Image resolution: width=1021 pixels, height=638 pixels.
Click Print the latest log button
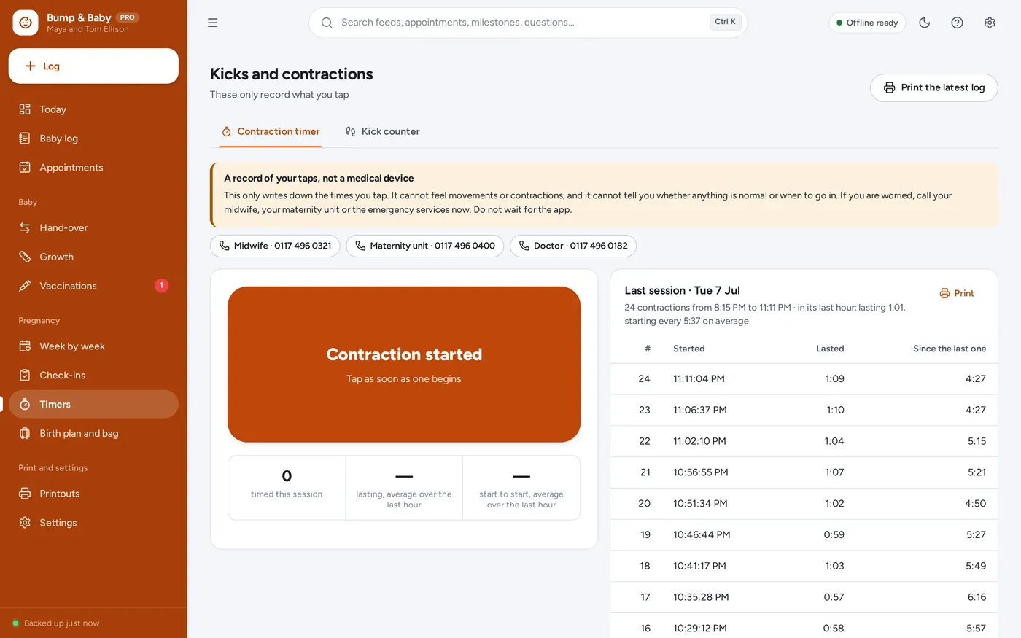[934, 87]
